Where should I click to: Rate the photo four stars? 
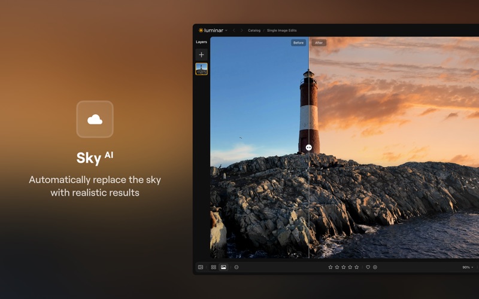tap(350, 267)
